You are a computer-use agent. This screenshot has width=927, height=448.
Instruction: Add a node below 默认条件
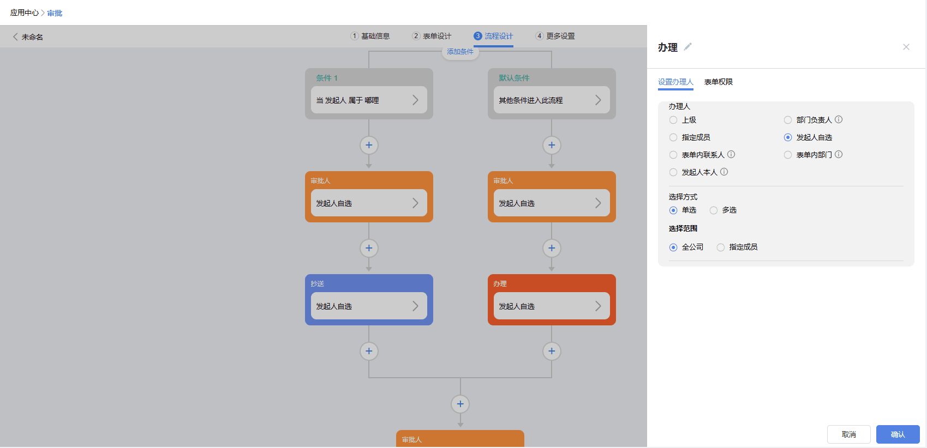coord(552,145)
